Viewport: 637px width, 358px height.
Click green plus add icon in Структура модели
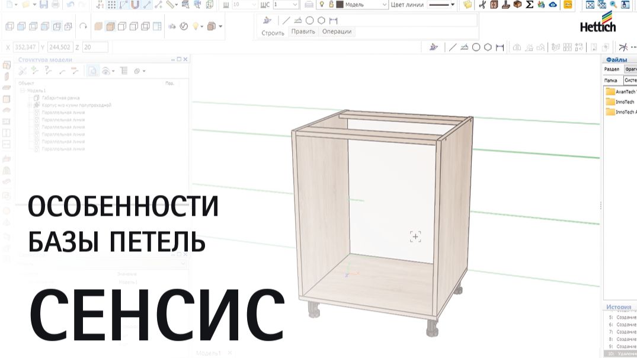coord(34,71)
